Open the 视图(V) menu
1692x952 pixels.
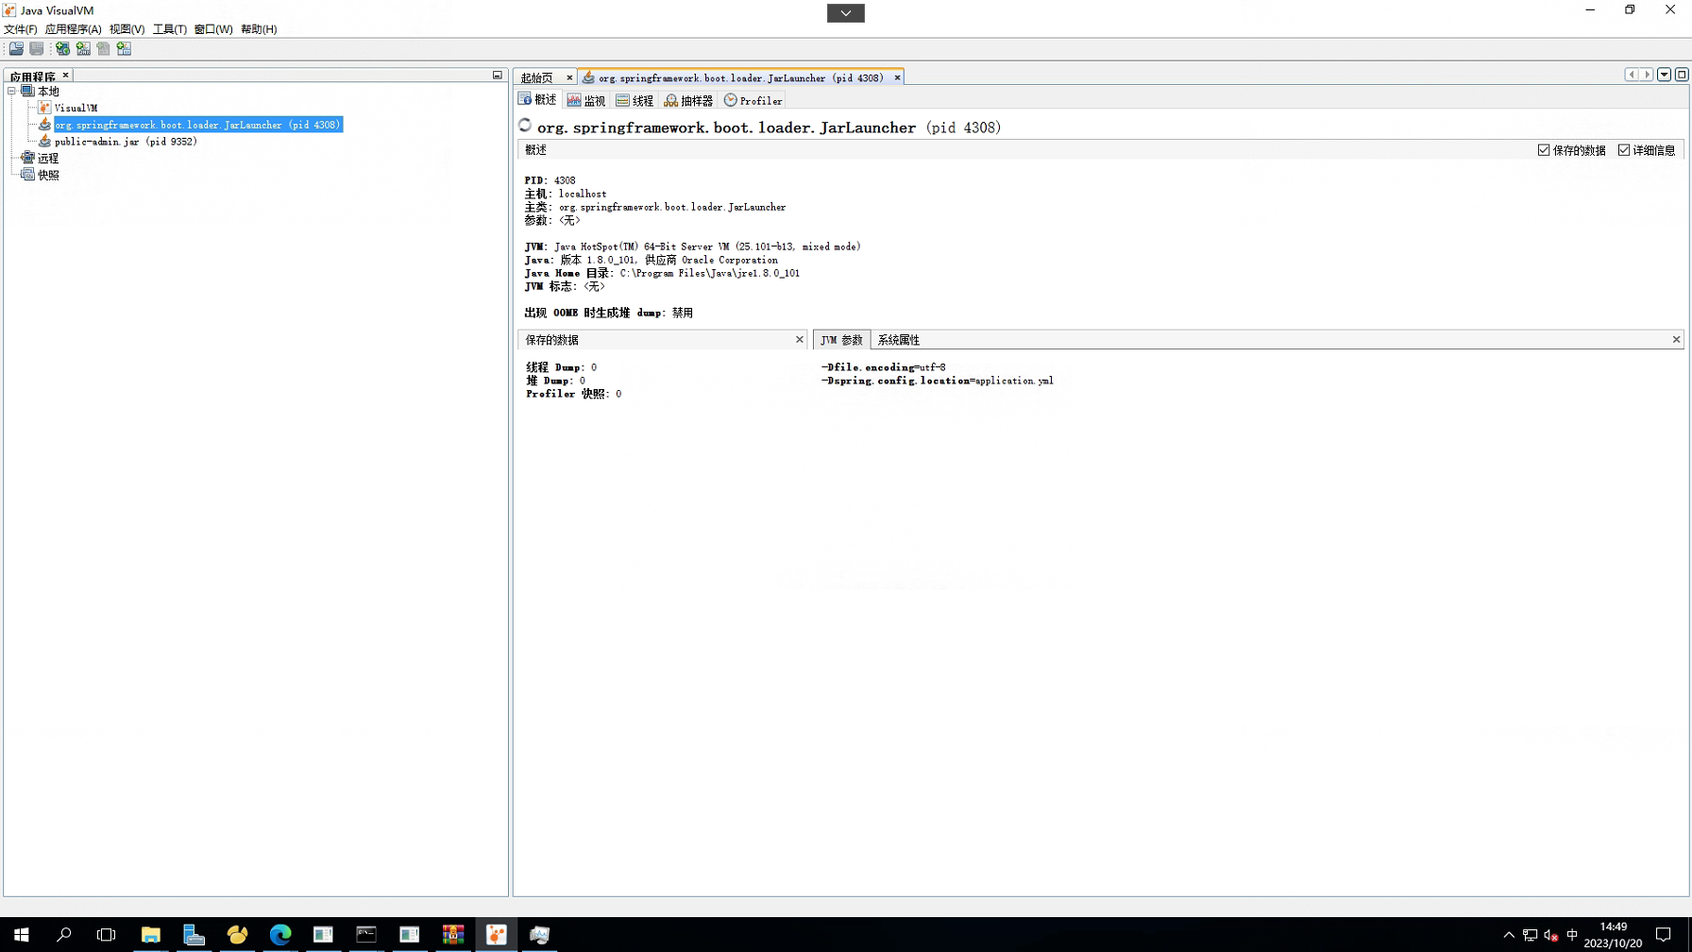click(x=127, y=29)
